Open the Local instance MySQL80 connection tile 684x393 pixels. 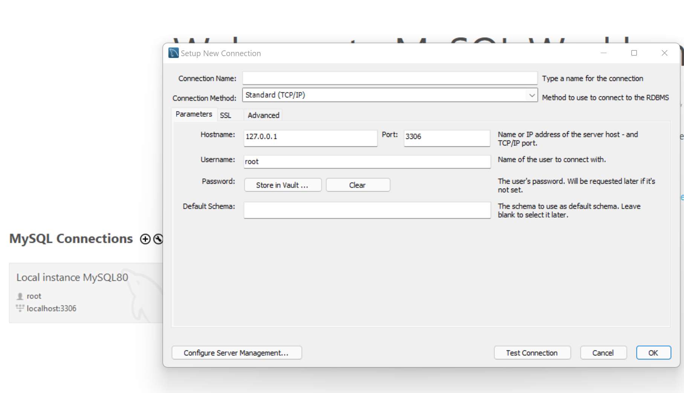pyautogui.click(x=86, y=293)
